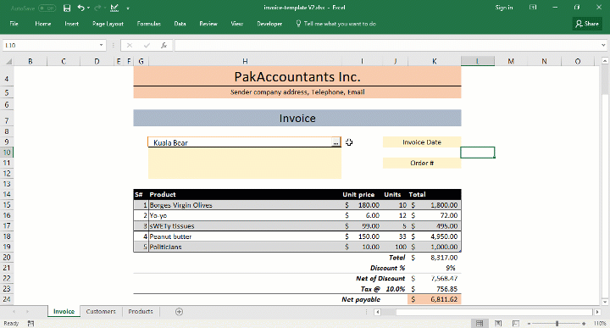This screenshot has height=328, width=610.
Task: Click the Name Box showing L10
Action: point(50,46)
